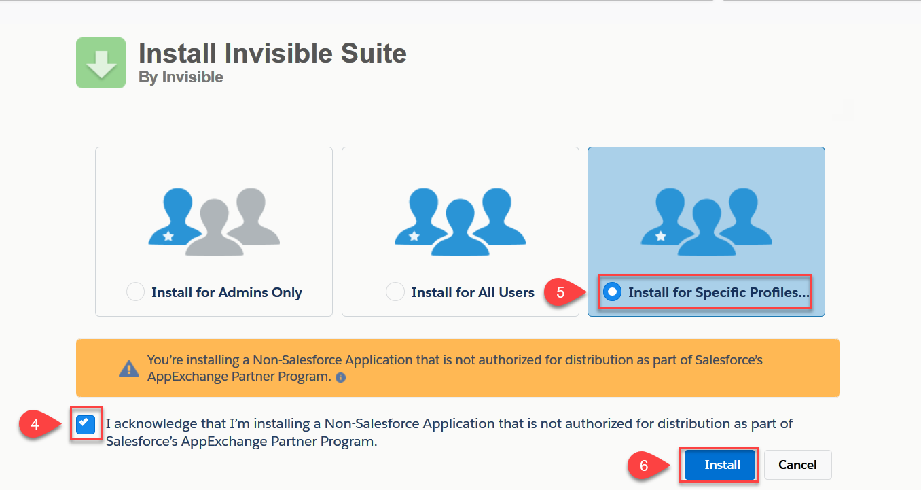Choose Install for All Users radio option
Image resolution: width=921 pixels, height=490 pixels.
click(395, 292)
